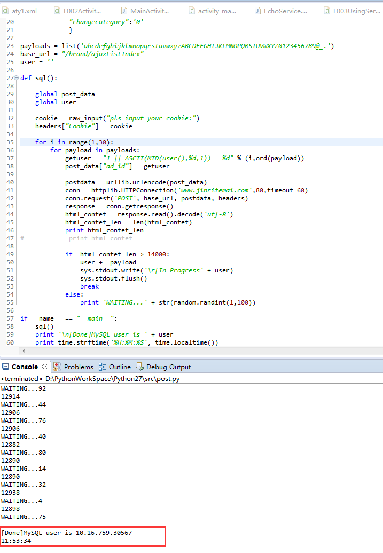383x553 pixels.
Task: Select the Console view tab
Action: click(25, 367)
